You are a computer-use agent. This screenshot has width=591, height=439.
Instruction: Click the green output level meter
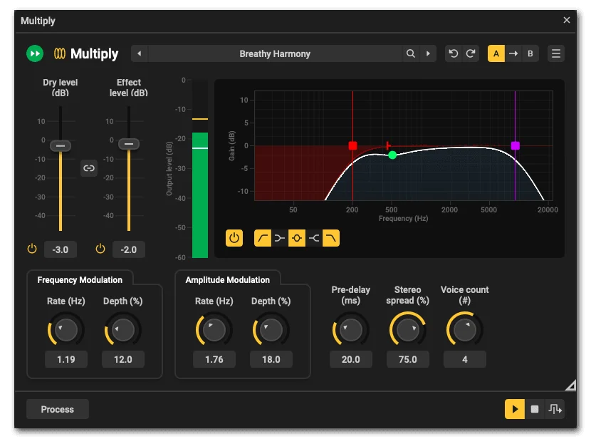tap(200, 195)
